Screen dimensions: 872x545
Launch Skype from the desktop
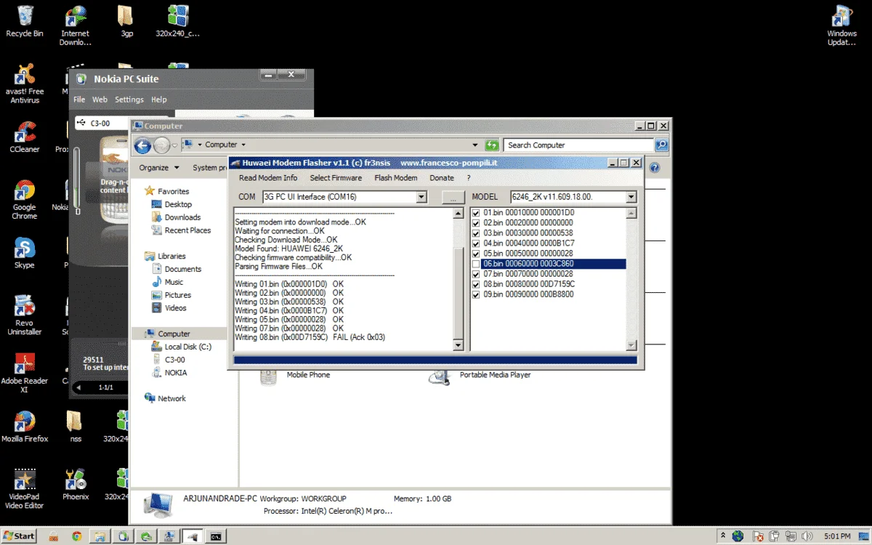(x=25, y=251)
